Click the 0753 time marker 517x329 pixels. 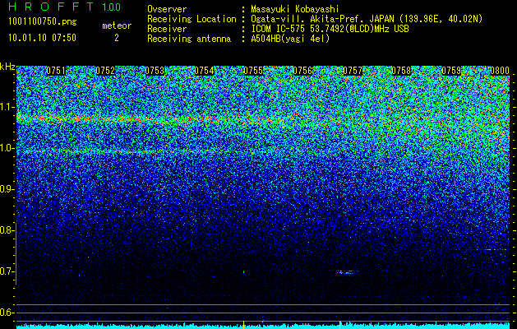pos(155,71)
